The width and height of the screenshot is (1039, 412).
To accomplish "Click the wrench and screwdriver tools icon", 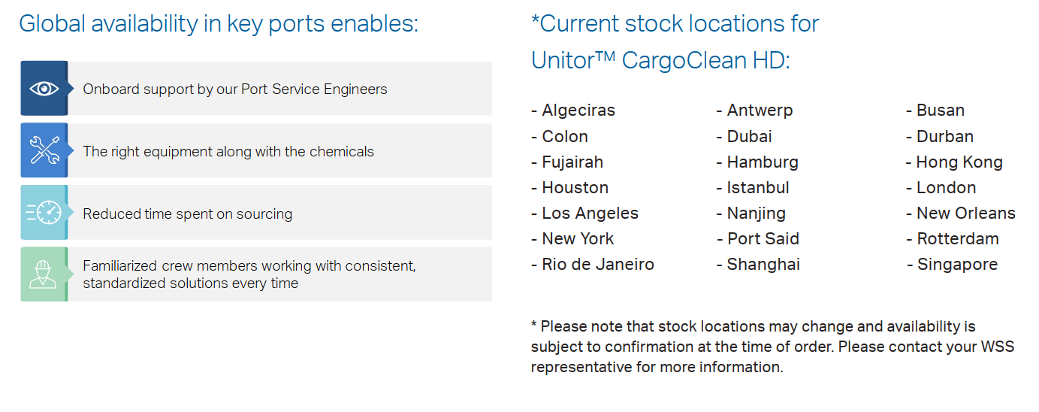I will click(x=44, y=150).
